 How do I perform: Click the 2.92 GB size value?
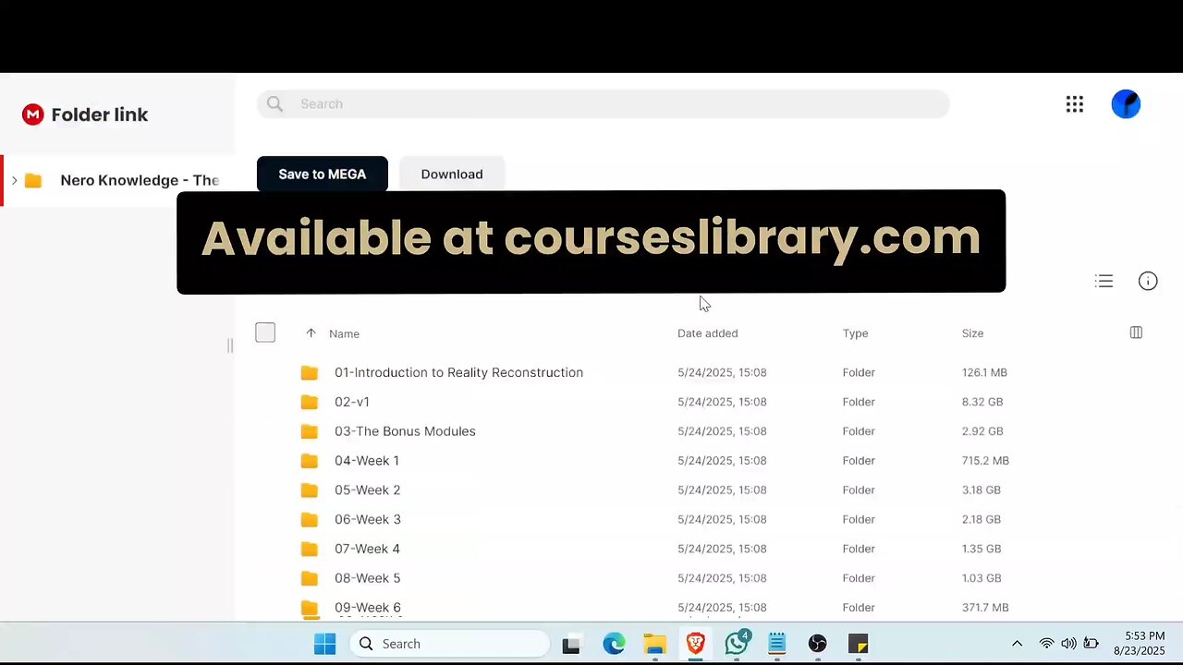pos(982,431)
